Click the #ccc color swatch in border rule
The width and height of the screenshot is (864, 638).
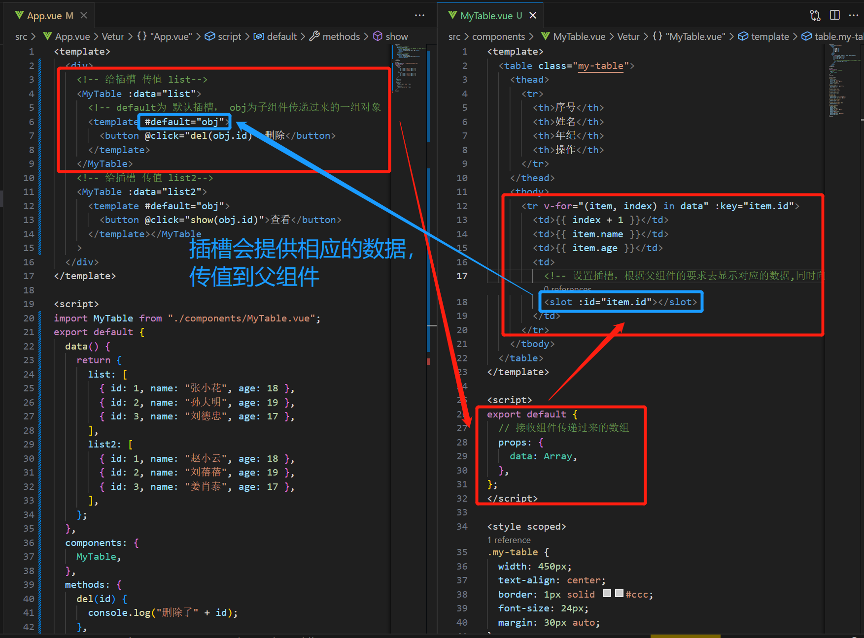click(x=619, y=594)
